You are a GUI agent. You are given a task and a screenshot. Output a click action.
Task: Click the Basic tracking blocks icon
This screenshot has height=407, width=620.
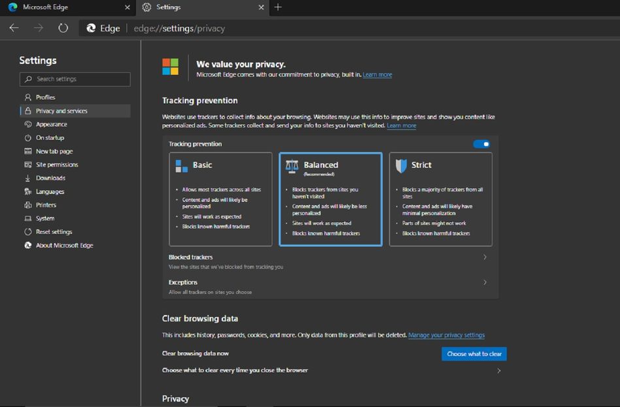point(182,166)
